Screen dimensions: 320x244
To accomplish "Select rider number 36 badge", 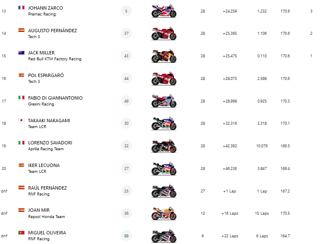I will point(126,213).
